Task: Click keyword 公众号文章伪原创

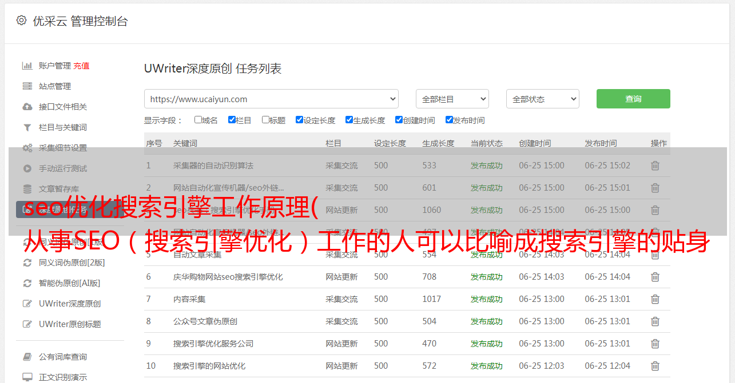Action: tap(205, 321)
